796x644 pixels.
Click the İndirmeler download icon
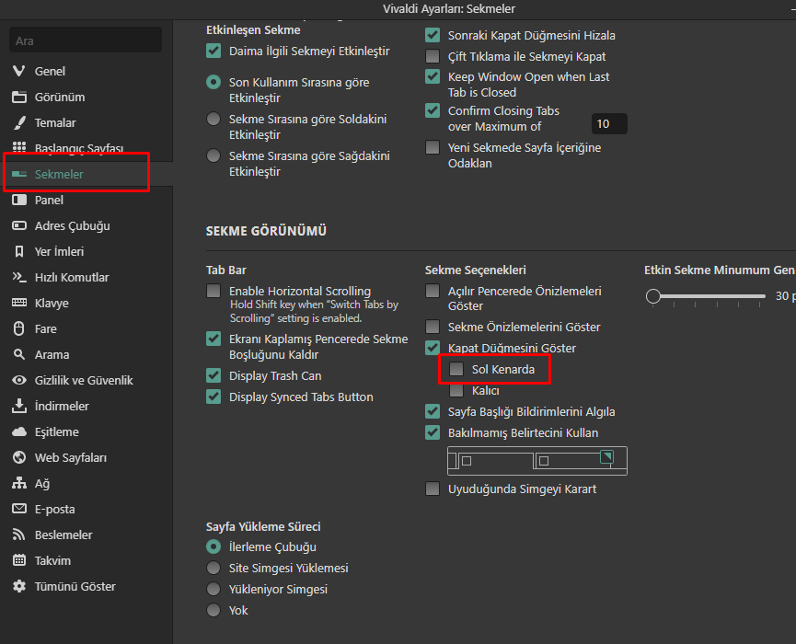point(19,406)
